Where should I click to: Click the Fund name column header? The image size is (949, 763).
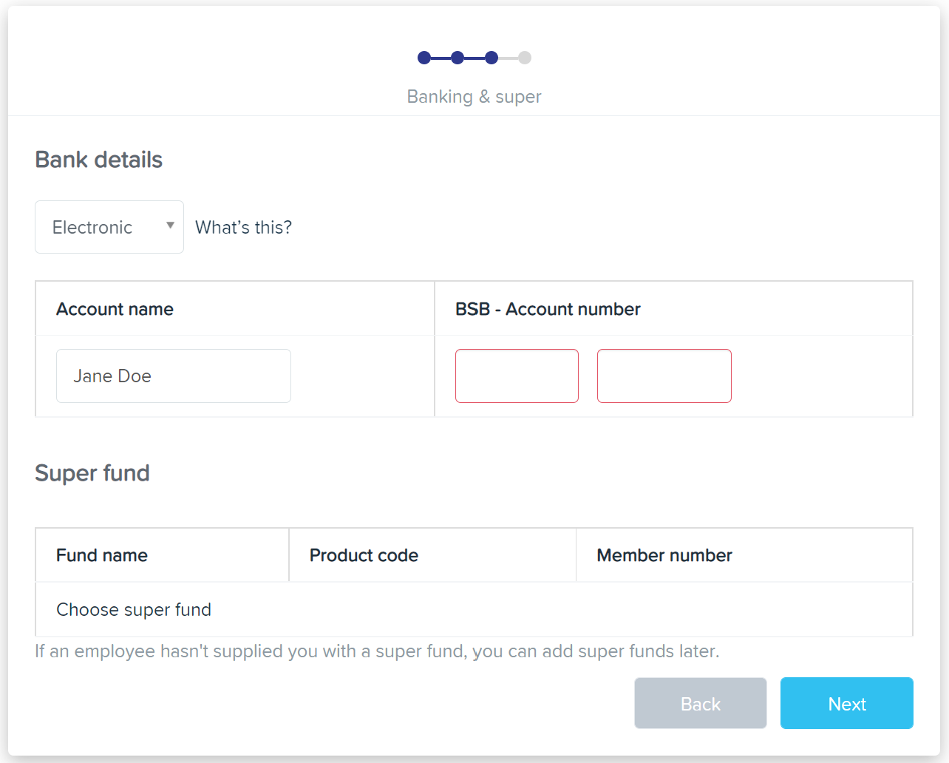tap(102, 555)
